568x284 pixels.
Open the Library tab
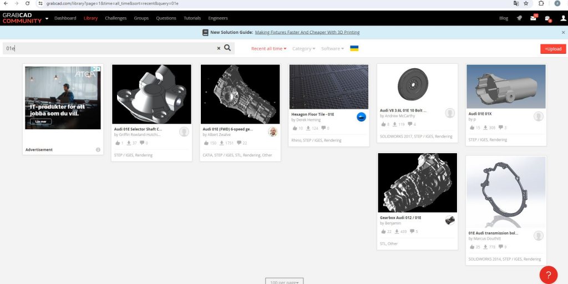tap(90, 18)
